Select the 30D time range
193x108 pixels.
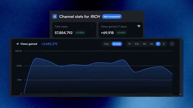pyautogui.click(x=137, y=44)
